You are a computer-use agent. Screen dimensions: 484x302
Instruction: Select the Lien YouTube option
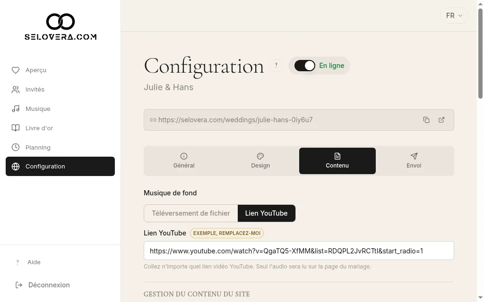(267, 213)
